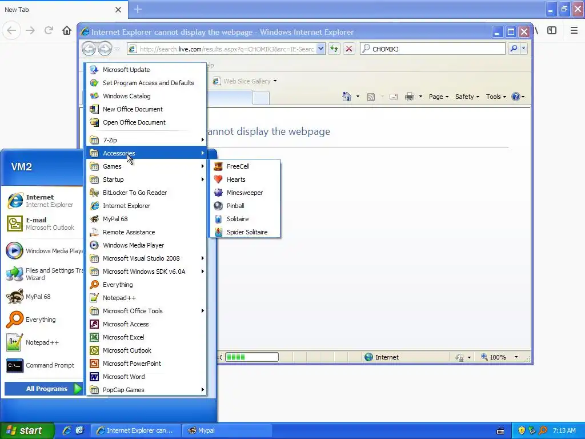Click the All Programs button
Image resolution: width=585 pixels, height=439 pixels.
click(43, 389)
